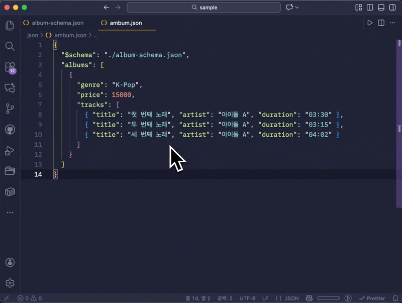Run the JSON file using the play icon
Screen dimensions: 402x303
pyautogui.click(x=370, y=23)
